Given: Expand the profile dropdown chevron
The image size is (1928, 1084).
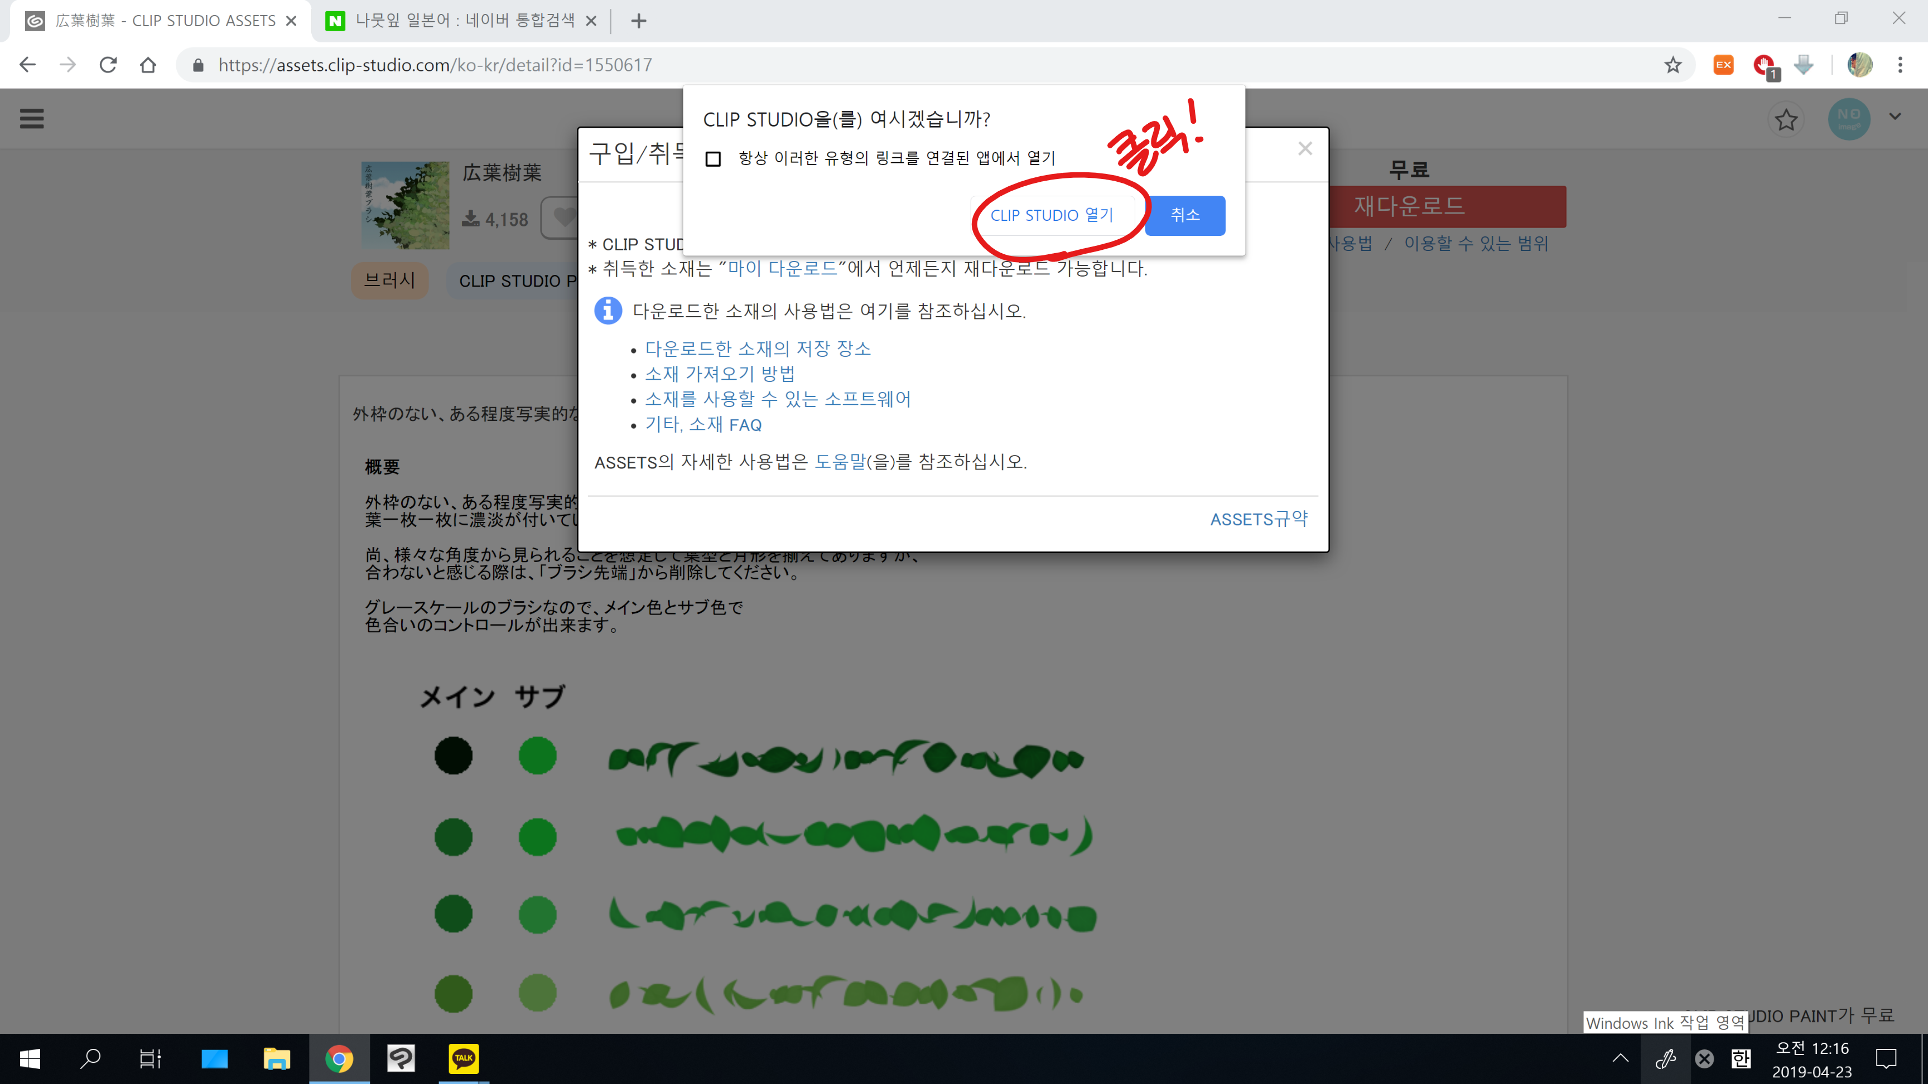Looking at the screenshot, I should [1895, 117].
